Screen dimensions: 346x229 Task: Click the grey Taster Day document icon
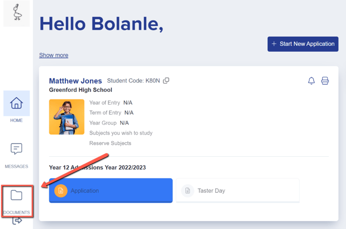(x=188, y=191)
